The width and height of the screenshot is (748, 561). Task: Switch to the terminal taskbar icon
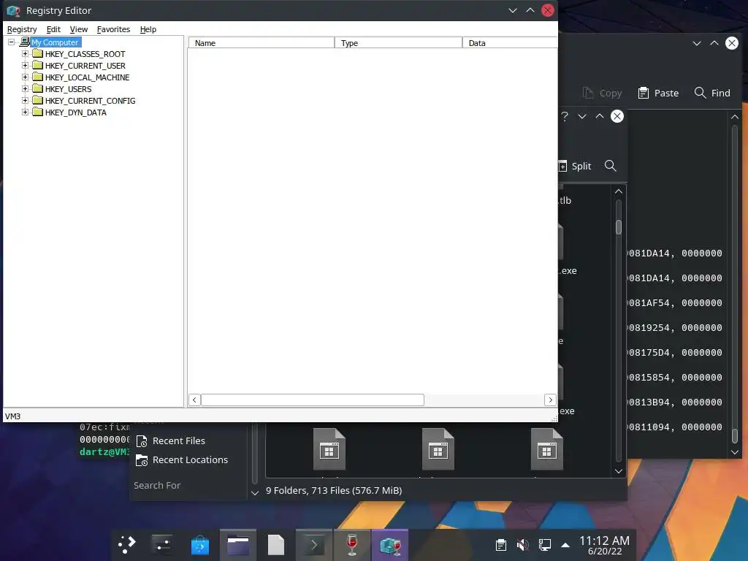314,544
